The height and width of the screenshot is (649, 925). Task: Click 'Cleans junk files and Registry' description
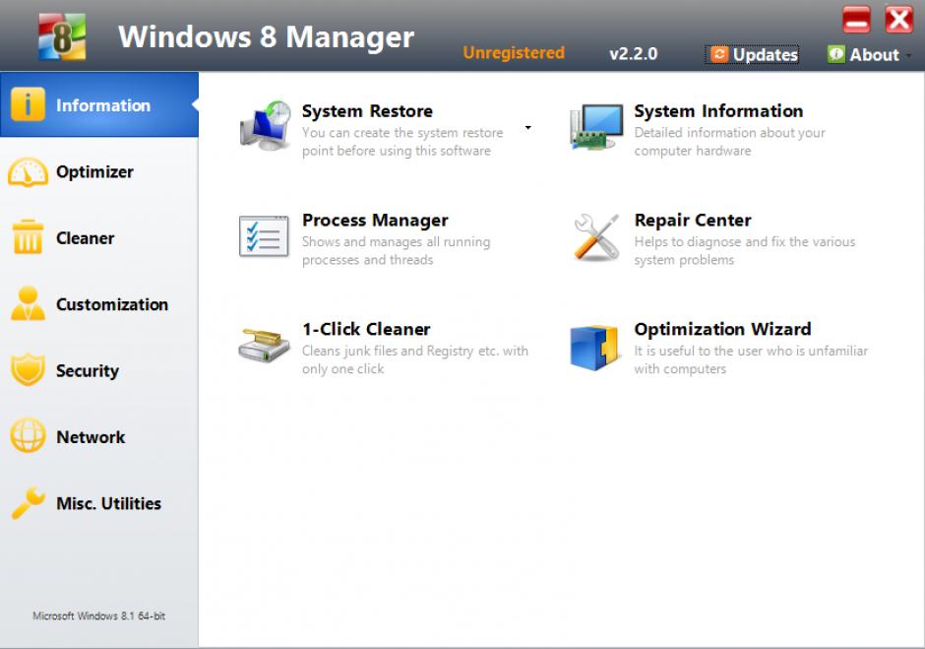click(415, 359)
